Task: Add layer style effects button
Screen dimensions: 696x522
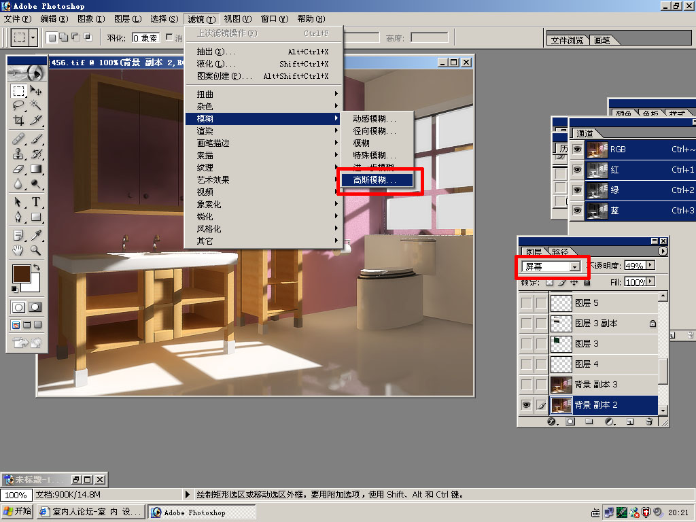Action: click(552, 421)
